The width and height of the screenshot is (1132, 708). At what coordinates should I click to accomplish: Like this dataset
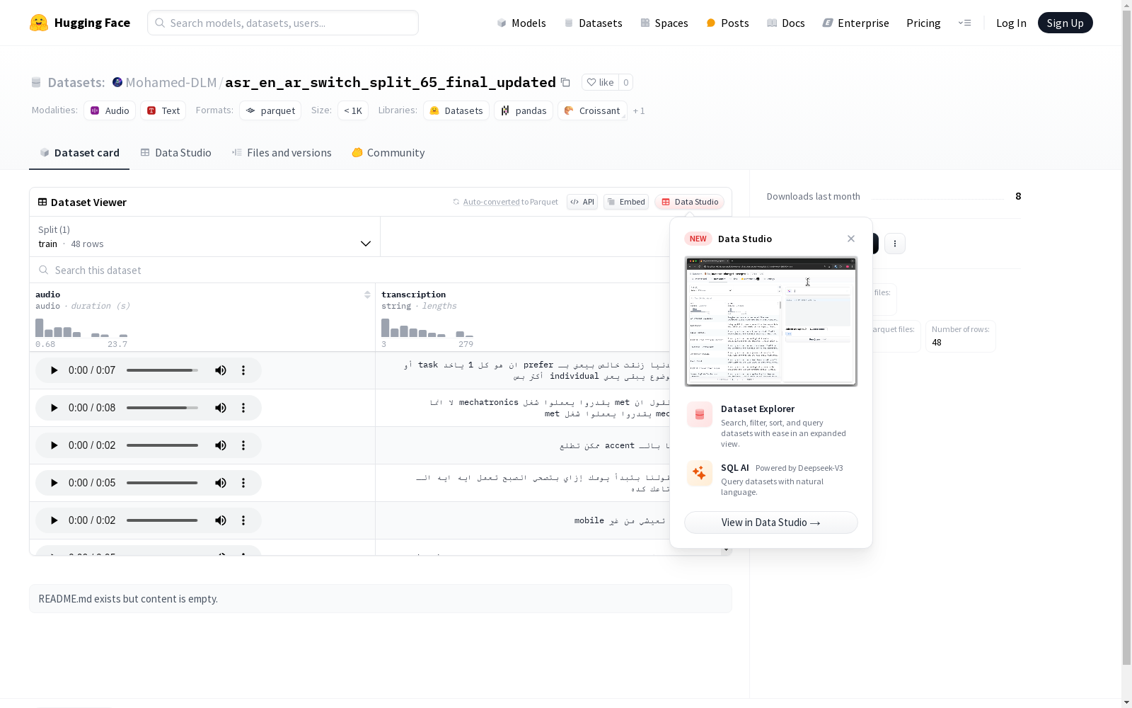pos(600,82)
